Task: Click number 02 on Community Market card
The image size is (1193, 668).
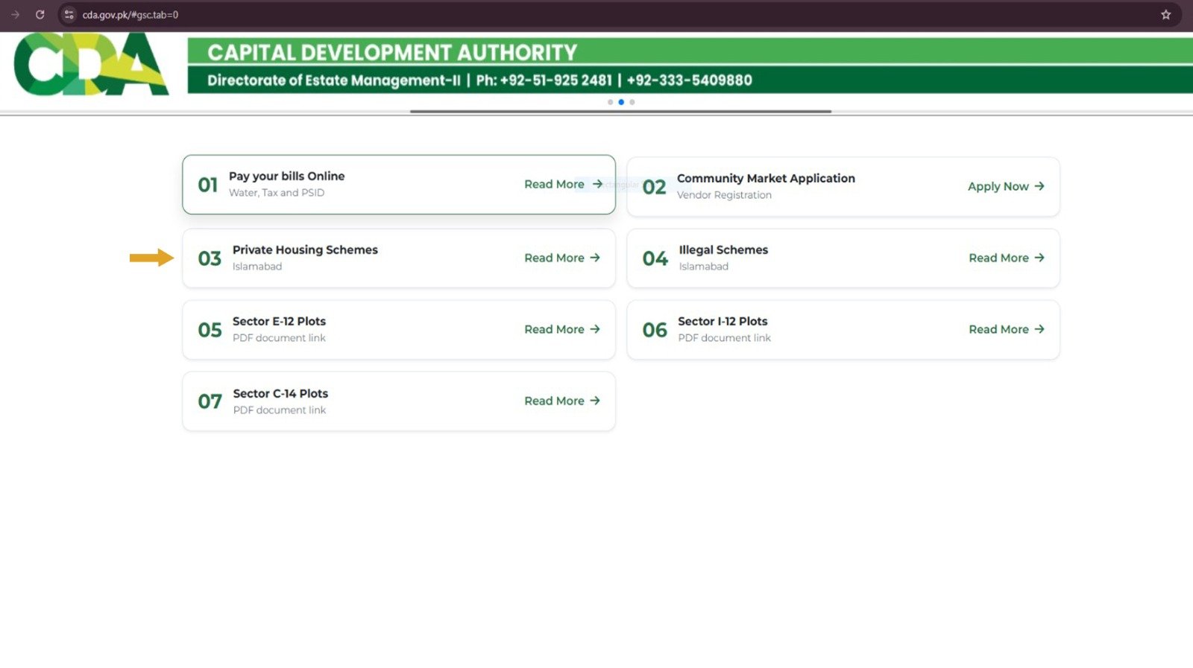Action: 654,187
